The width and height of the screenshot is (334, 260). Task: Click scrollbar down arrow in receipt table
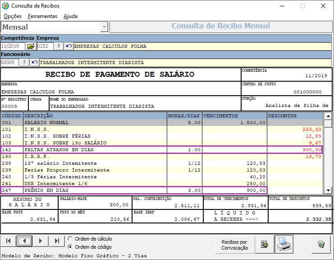tap(328, 190)
